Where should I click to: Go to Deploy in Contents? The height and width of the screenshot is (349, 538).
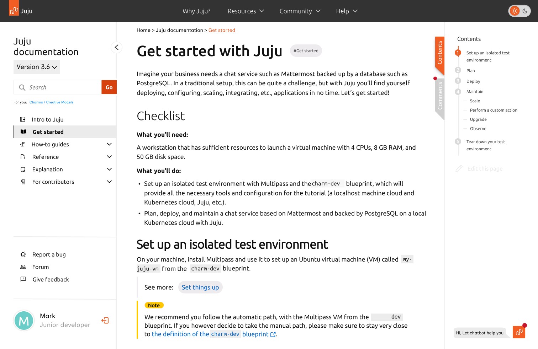pyautogui.click(x=473, y=81)
